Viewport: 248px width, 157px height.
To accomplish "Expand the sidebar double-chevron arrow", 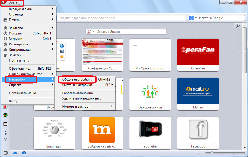I will [x=5, y=139].
